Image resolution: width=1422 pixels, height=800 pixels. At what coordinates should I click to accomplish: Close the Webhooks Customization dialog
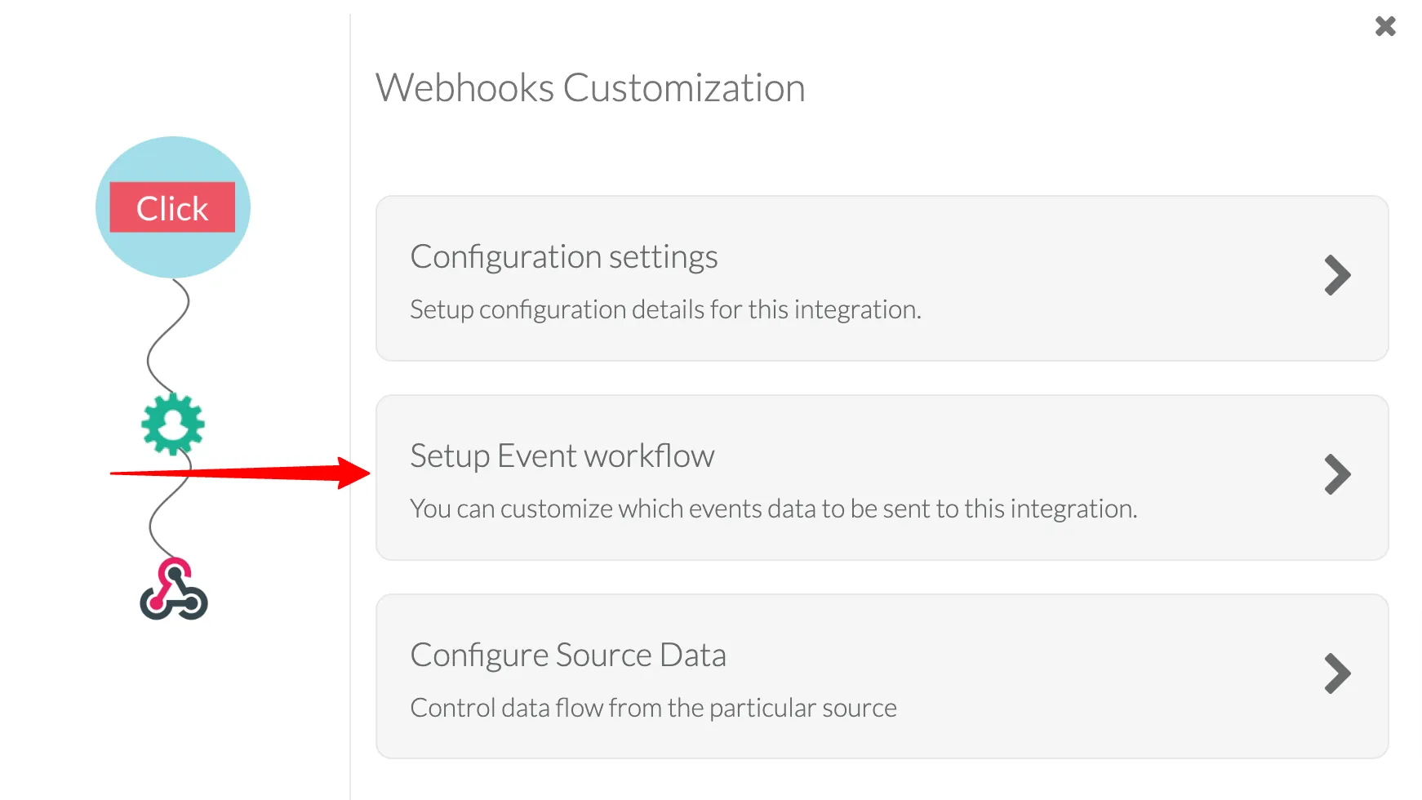pyautogui.click(x=1385, y=26)
